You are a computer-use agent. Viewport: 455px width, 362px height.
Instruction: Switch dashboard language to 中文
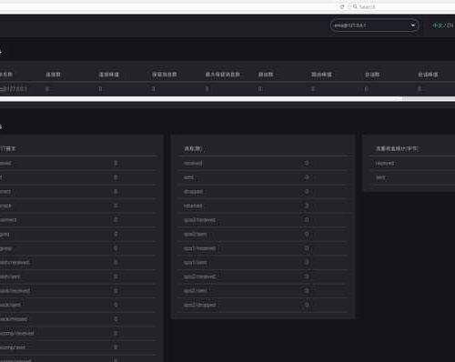click(438, 25)
